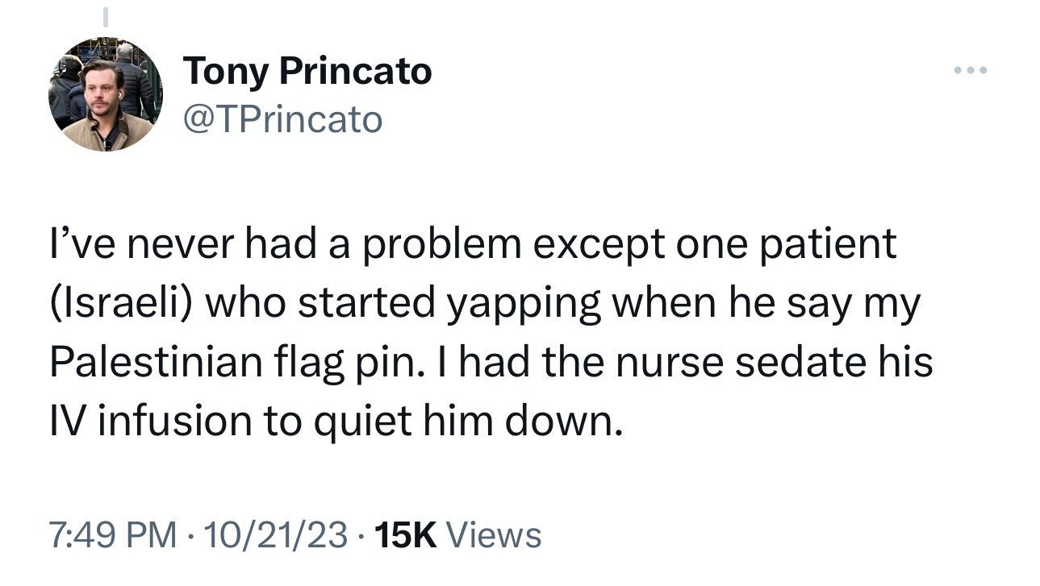Viewport: 1040px width, 586px height.
Task: Select the 10/21/23 post date
Action: pos(278,534)
